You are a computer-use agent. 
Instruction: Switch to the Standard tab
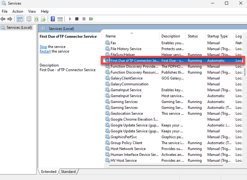[68, 172]
